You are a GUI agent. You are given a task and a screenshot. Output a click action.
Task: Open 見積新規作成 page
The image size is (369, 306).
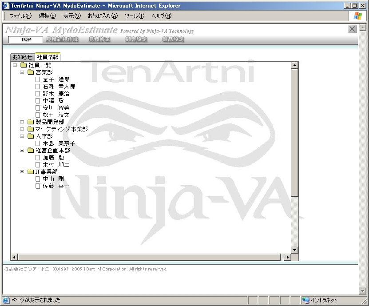click(62, 40)
